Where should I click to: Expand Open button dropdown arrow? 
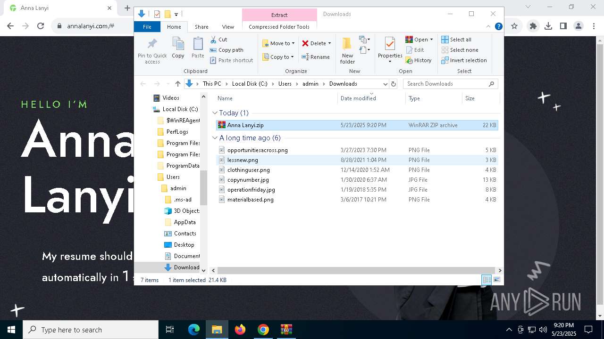[x=431, y=40]
